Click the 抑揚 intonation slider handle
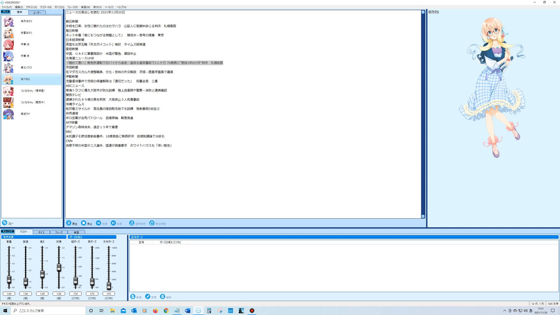Viewport: 560px width, 315px height. click(59, 267)
